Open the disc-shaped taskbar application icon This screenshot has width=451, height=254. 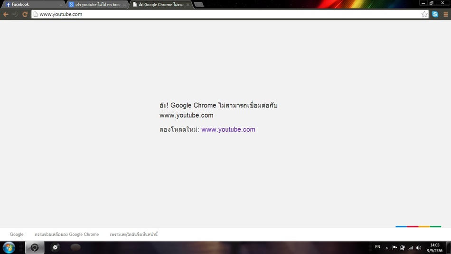pyautogui.click(x=55, y=247)
